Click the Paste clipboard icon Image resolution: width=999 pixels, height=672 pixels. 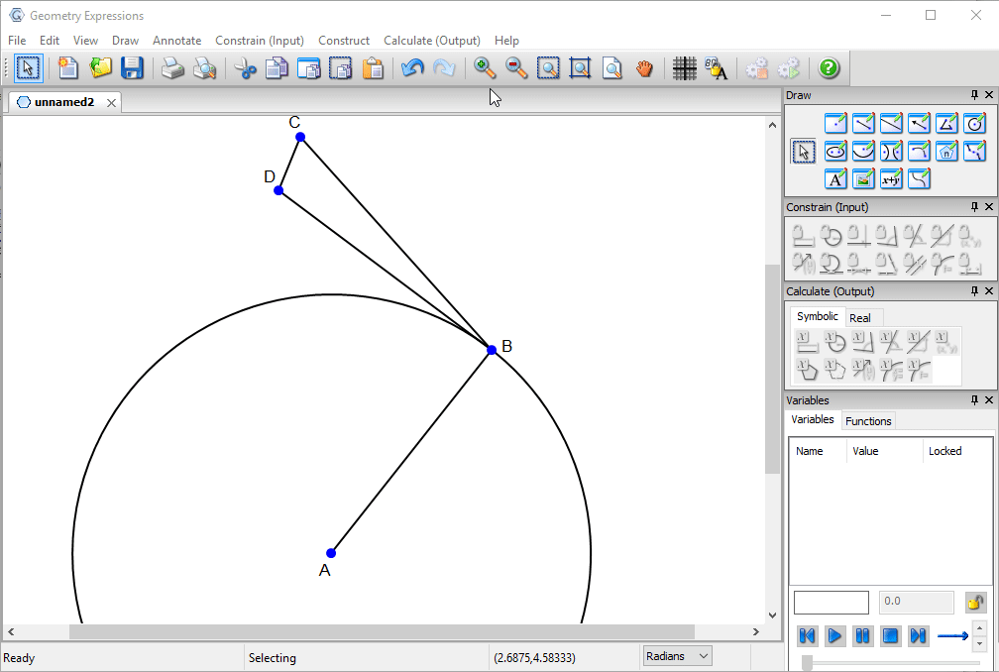[373, 68]
